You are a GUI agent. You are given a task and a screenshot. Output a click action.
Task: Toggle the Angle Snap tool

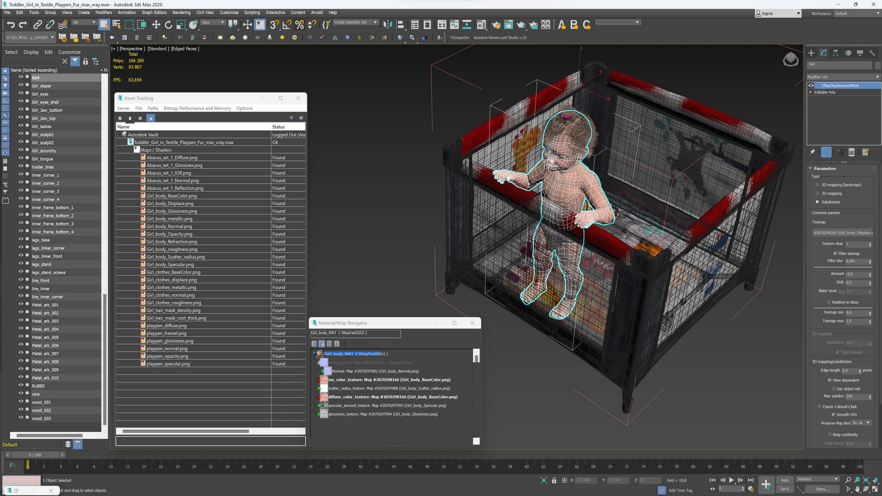pos(287,24)
